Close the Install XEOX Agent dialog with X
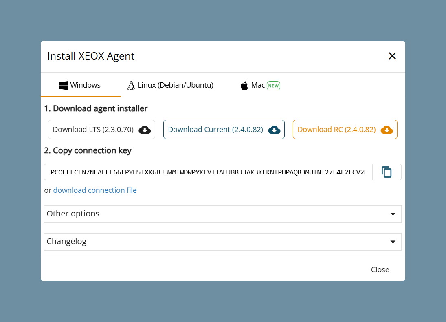This screenshot has width=446, height=322. (392, 56)
